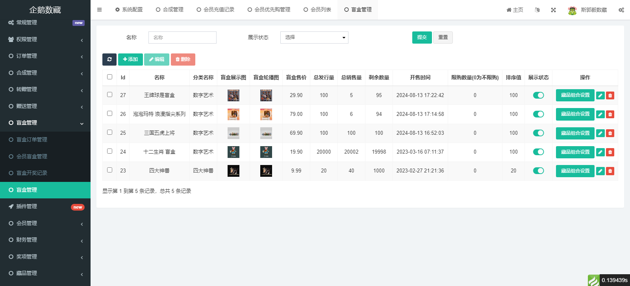Open 藏品组合设置 for 王牌球星盲盒

(x=575, y=95)
